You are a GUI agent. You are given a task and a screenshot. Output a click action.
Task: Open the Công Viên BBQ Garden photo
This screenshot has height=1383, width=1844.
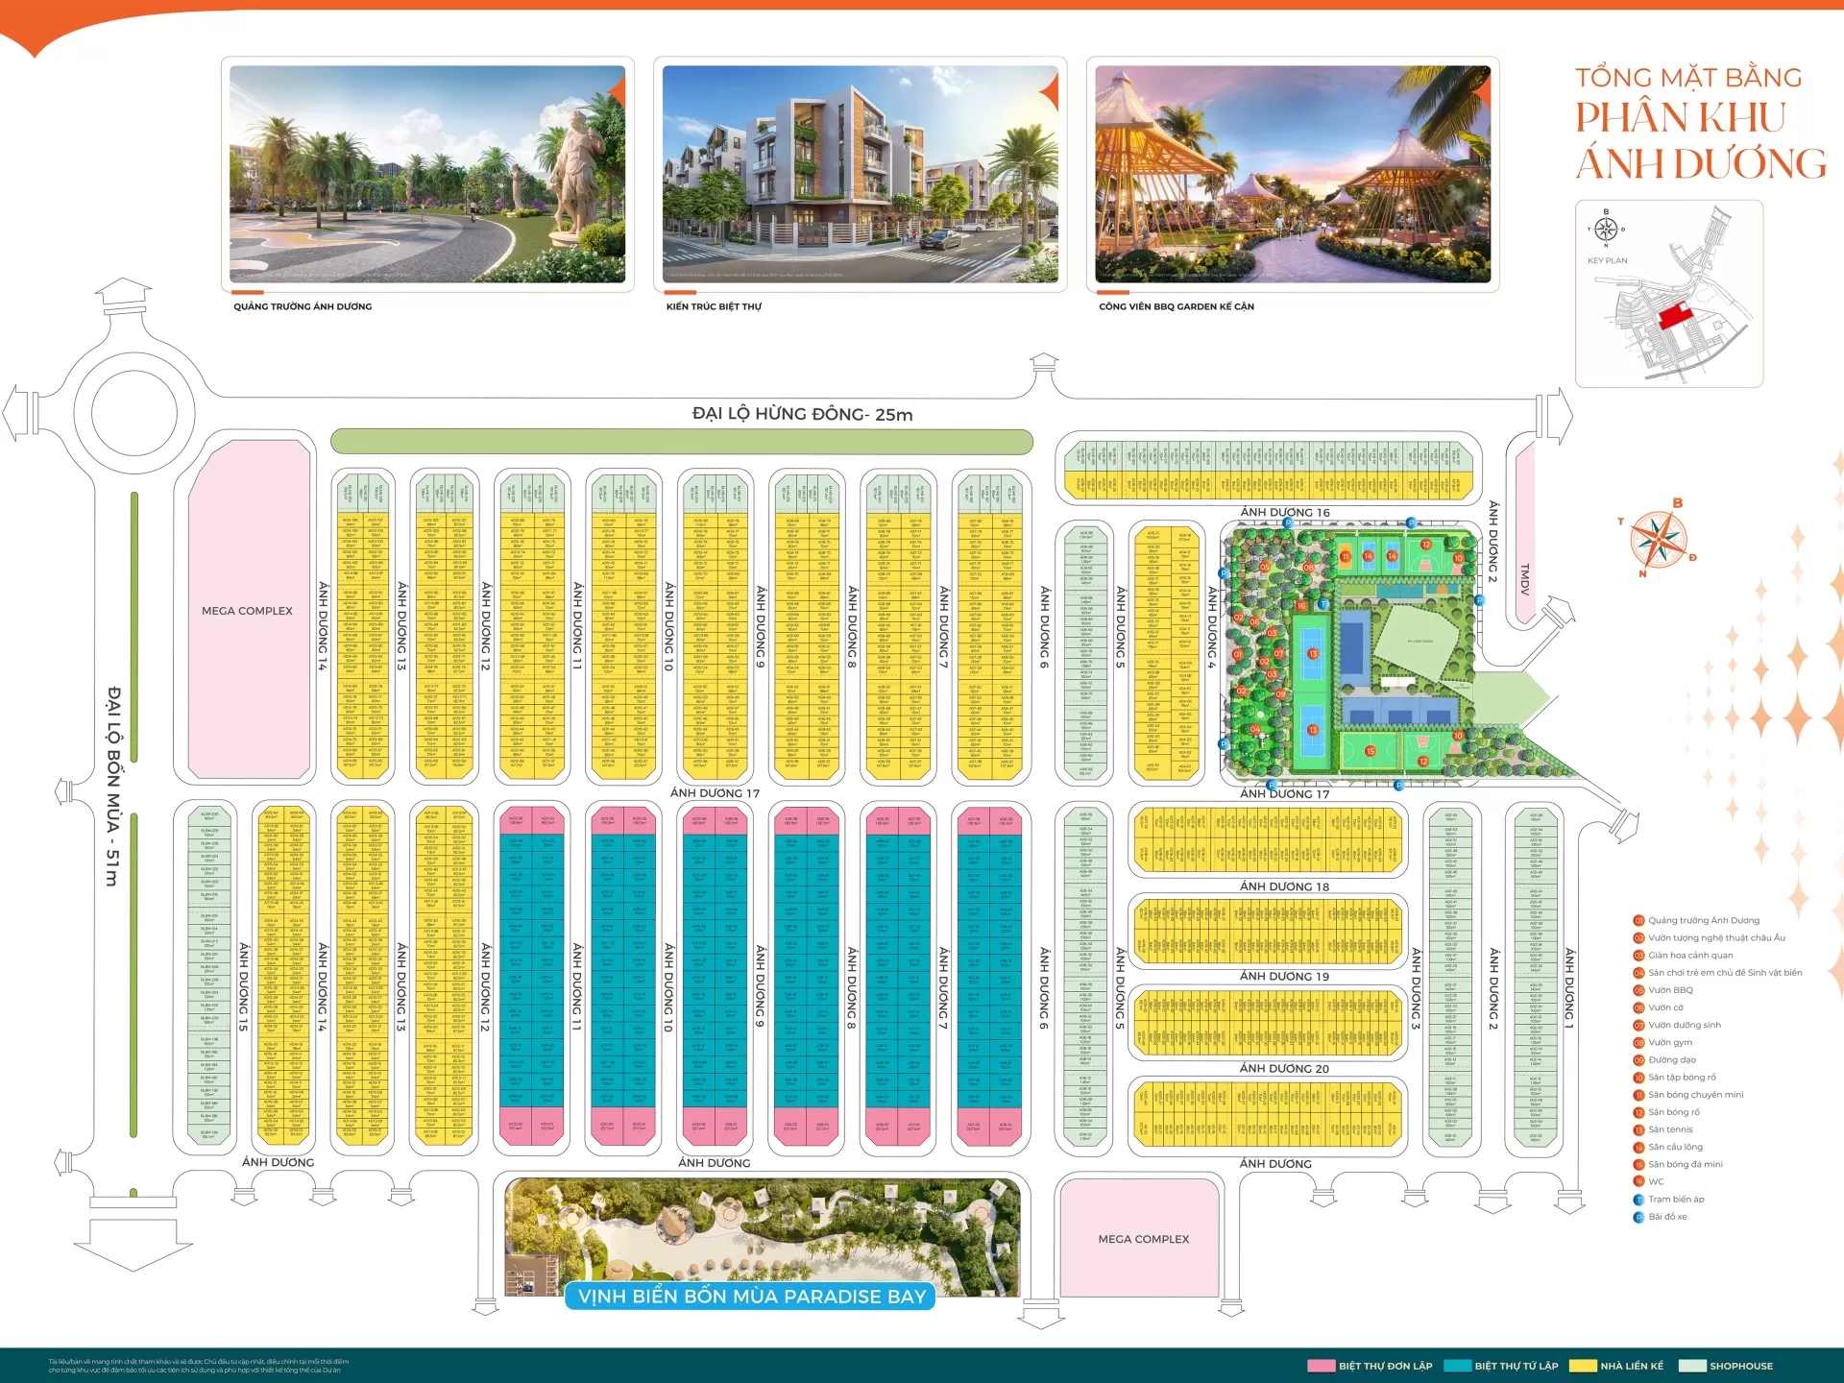tap(1293, 174)
